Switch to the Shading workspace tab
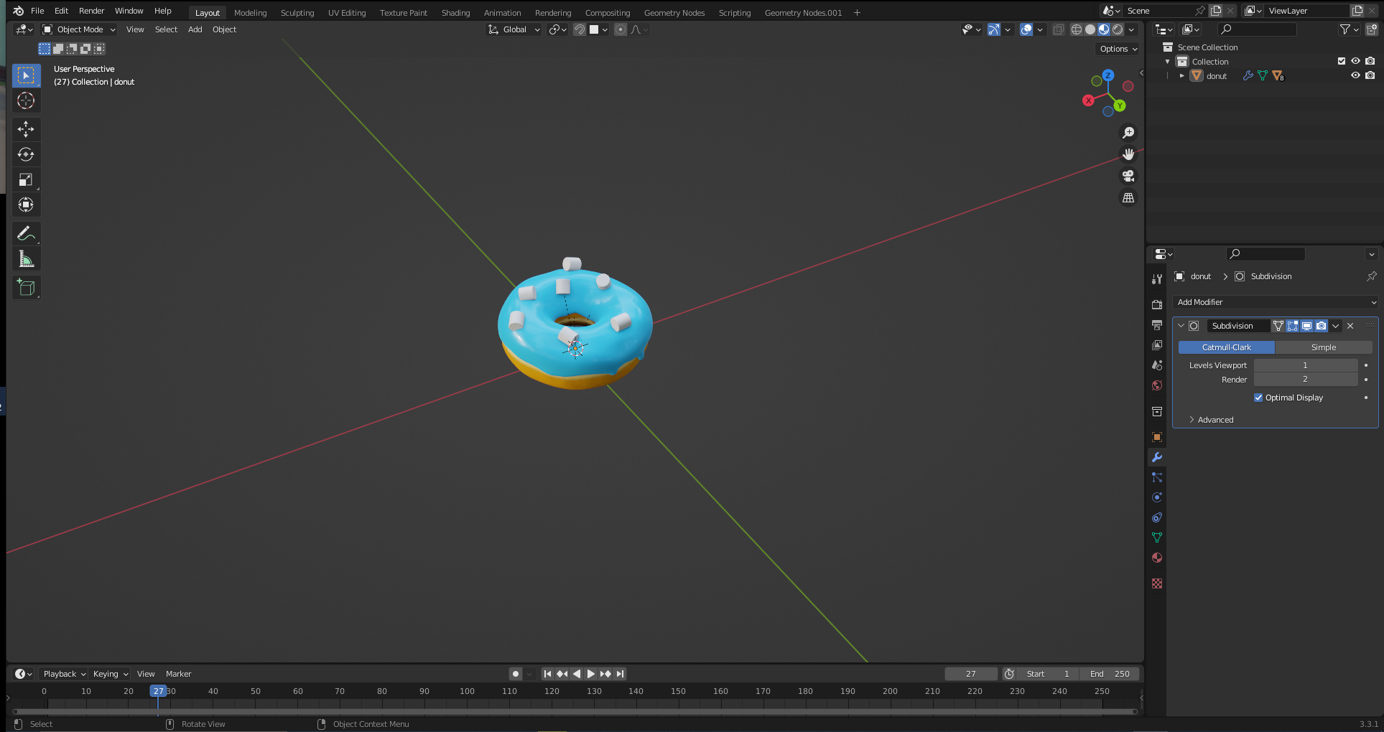The width and height of the screenshot is (1384, 732). pos(455,12)
